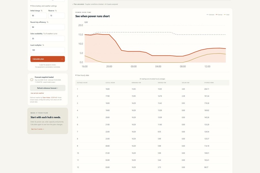Click stored value 160.82 in the table

coord(206,111)
